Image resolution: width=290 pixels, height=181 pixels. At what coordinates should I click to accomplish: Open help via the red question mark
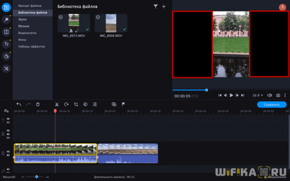(x=282, y=8)
